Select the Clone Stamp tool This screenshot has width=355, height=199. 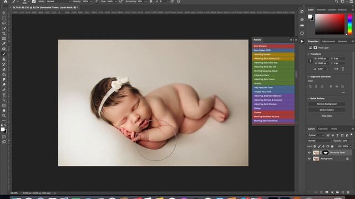tap(4, 59)
